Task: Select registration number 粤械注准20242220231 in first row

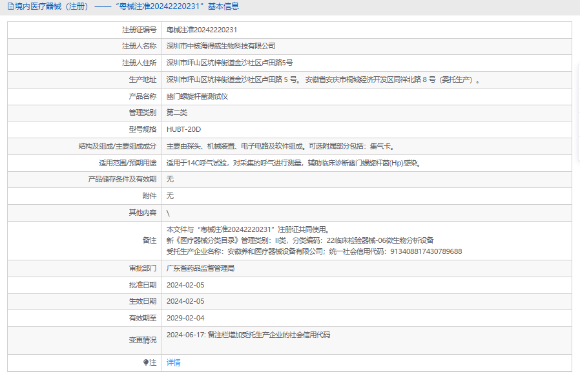Action: pos(202,30)
